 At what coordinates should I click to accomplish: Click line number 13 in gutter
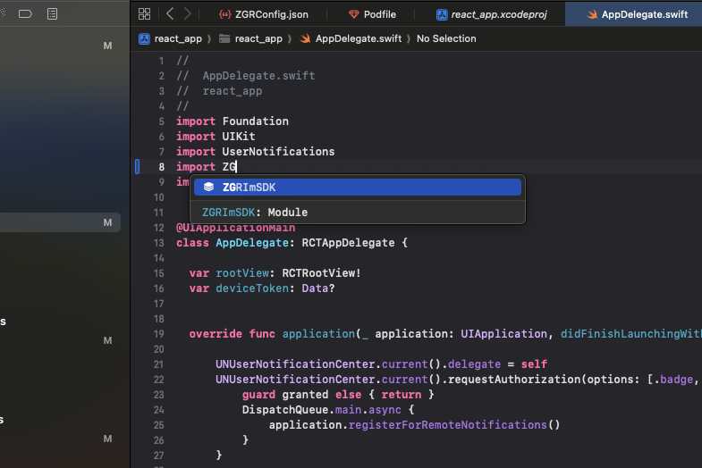(x=159, y=243)
